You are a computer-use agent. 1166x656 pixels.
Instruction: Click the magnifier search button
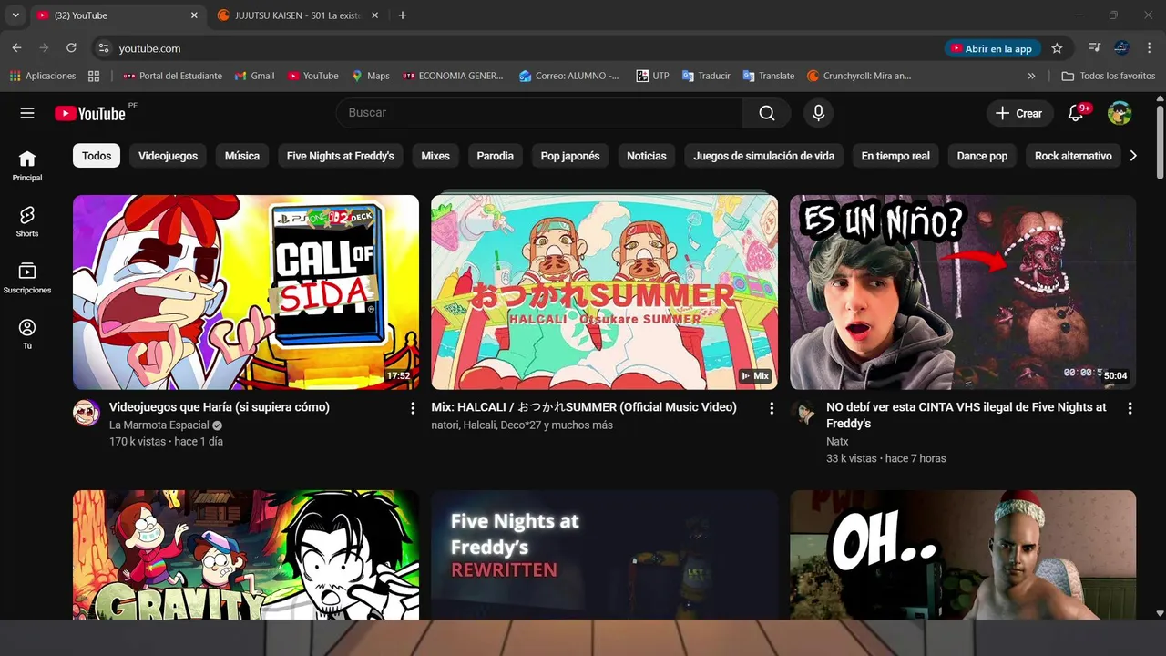click(x=767, y=113)
